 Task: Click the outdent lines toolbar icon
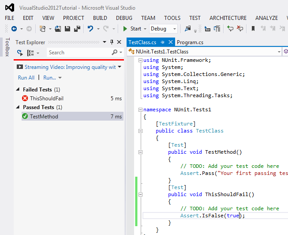(207, 29)
